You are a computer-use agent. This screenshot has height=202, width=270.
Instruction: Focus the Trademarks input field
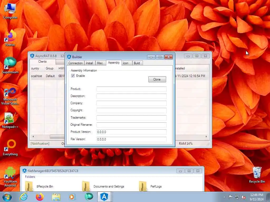[132, 118]
